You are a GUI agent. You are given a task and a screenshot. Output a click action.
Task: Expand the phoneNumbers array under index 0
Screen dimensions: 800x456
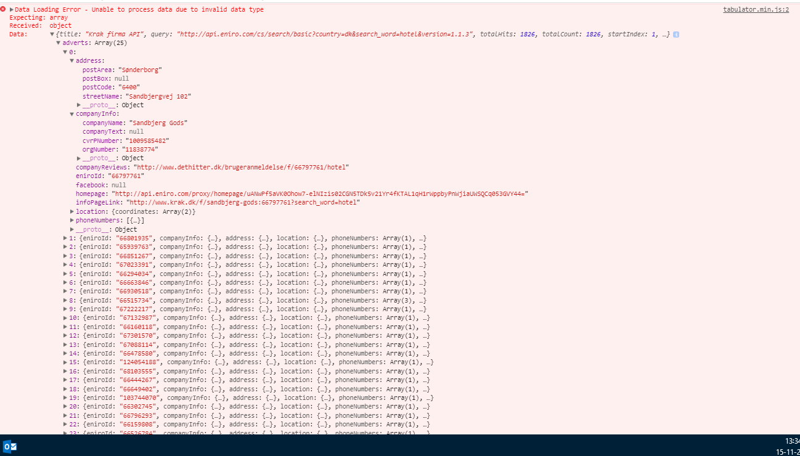coord(72,220)
